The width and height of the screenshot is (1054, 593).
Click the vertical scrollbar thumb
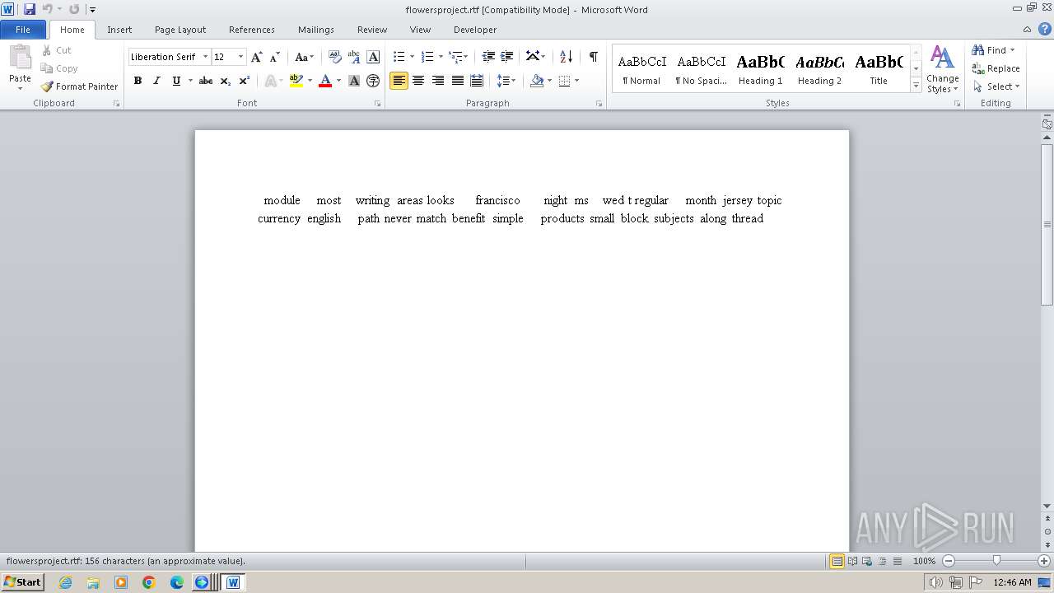pyautogui.click(x=1047, y=224)
